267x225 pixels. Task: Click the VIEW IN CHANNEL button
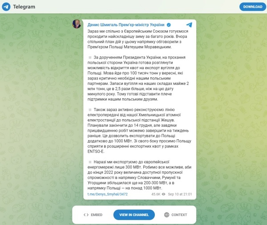pyautogui.click(x=134, y=215)
